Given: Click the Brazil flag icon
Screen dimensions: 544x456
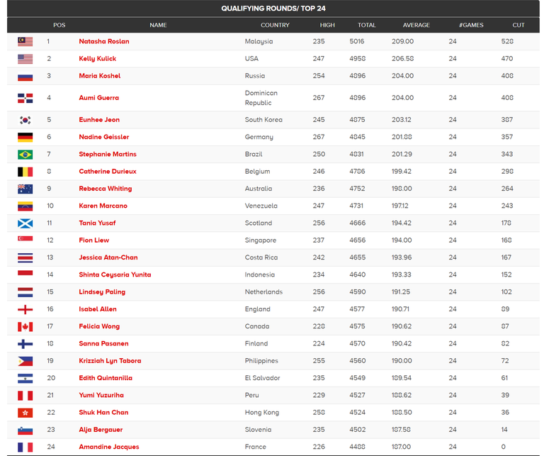Looking at the screenshot, I should point(25,155).
